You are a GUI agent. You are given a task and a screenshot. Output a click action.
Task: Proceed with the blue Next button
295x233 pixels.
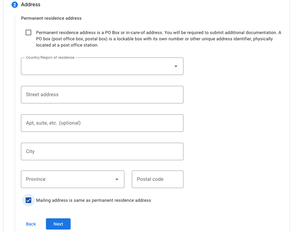click(58, 224)
